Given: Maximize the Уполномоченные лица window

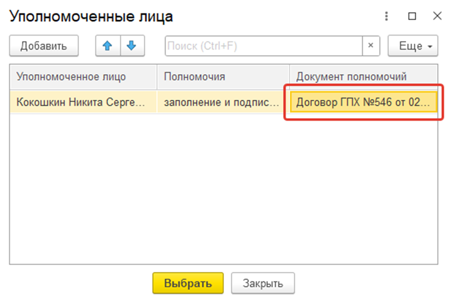Looking at the screenshot, I should click(412, 16).
